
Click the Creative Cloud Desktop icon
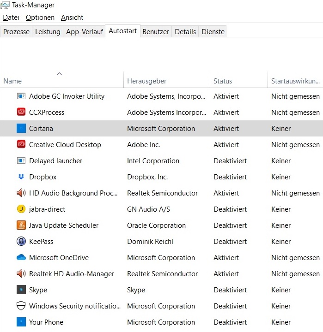[21, 145]
